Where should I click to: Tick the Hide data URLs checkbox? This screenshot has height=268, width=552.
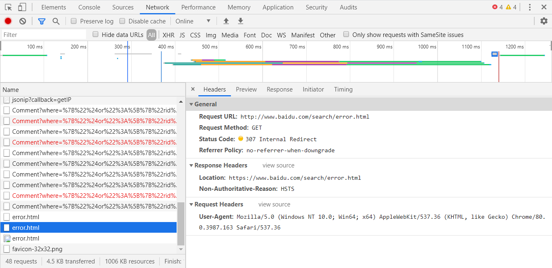(95, 34)
